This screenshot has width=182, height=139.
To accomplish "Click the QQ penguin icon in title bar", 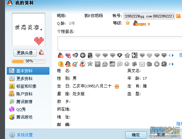I will tap(10, 3).
